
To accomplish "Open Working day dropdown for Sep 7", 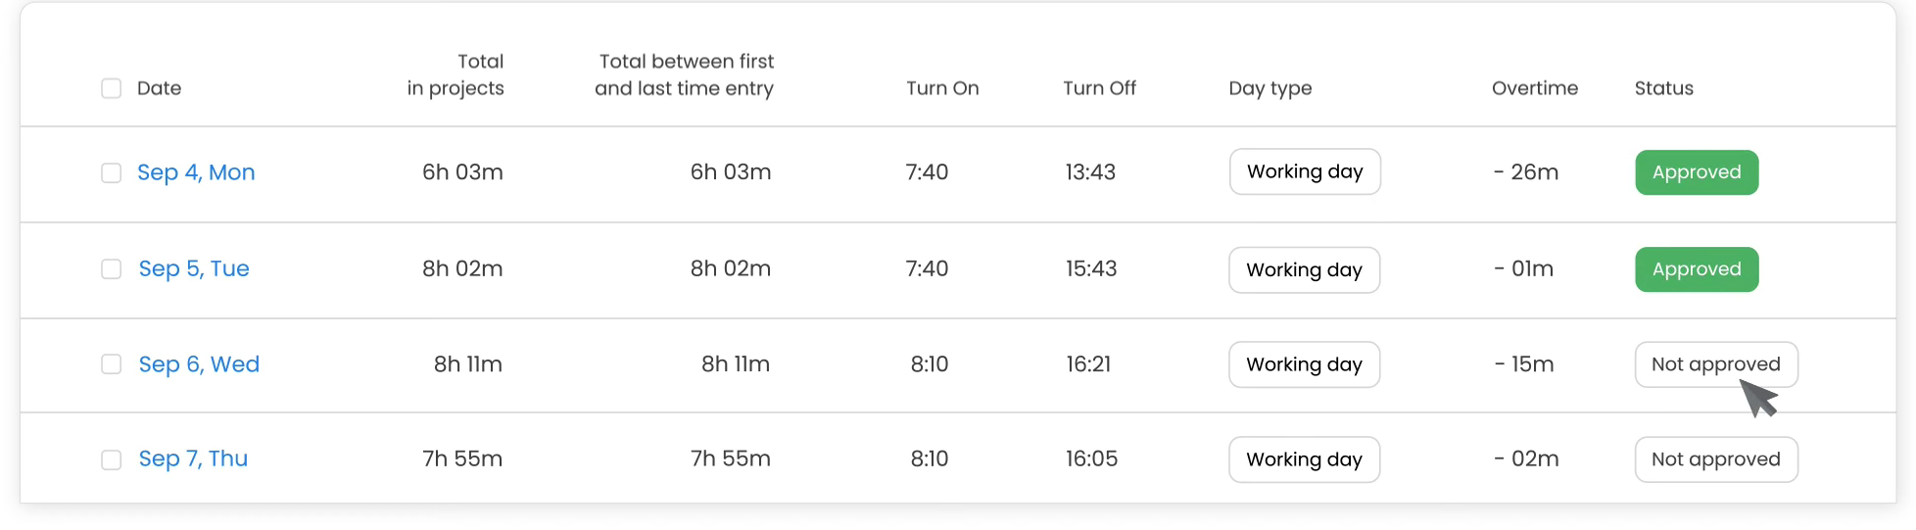I will pos(1305,459).
